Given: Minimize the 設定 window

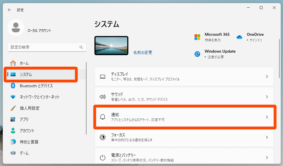Looking at the screenshot, I should pyautogui.click(x=248, y=8).
